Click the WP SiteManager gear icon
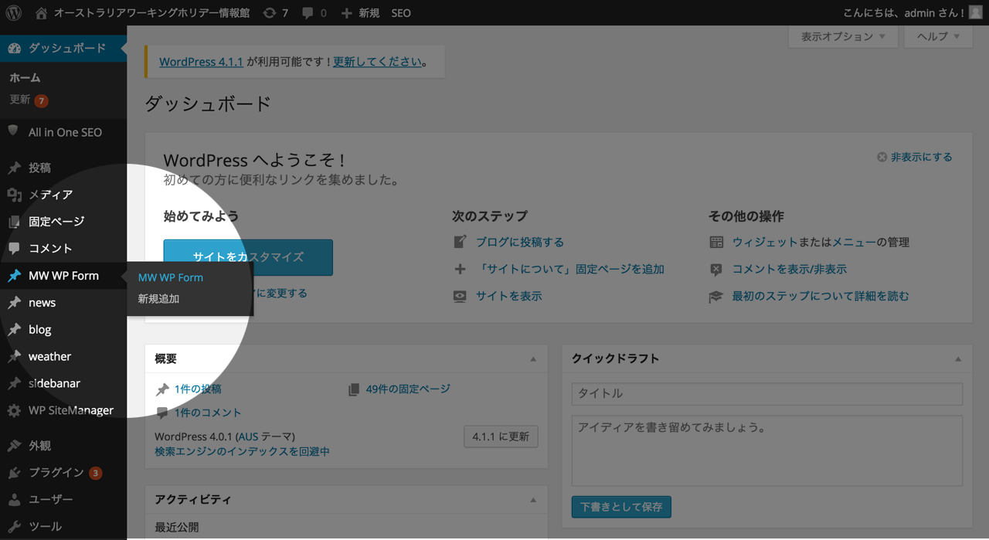The width and height of the screenshot is (989, 540). click(x=14, y=410)
